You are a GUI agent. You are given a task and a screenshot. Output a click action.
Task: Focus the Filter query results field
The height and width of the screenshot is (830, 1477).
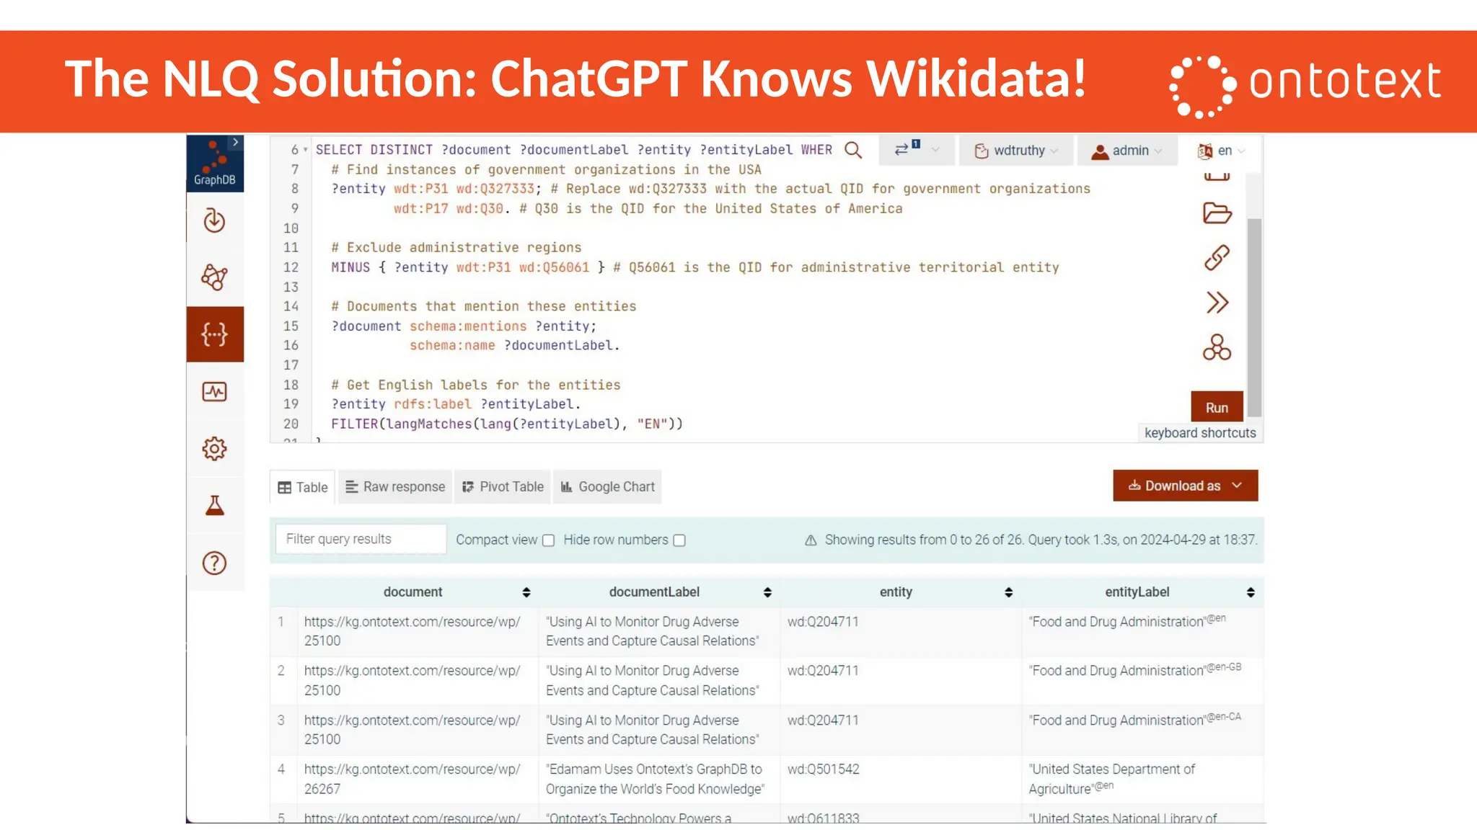coord(361,539)
